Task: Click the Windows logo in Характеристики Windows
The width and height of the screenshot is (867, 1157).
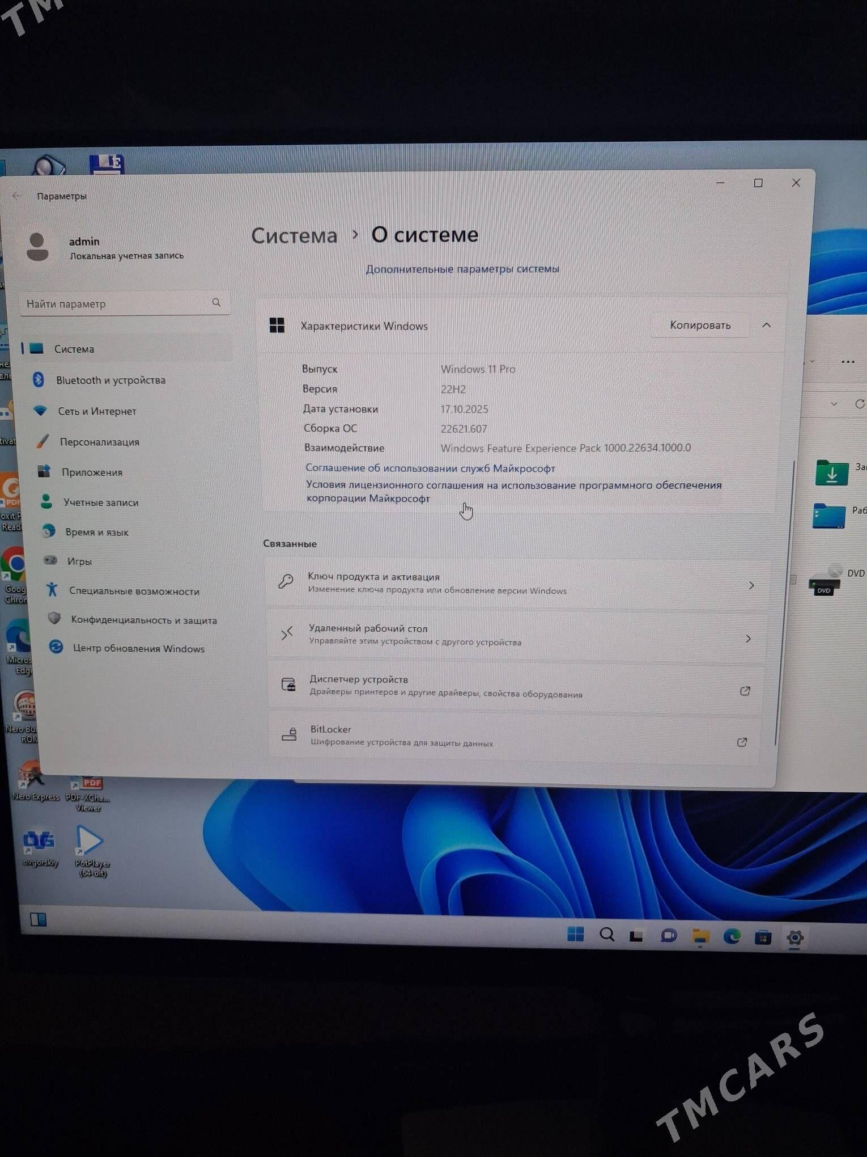Action: (277, 326)
